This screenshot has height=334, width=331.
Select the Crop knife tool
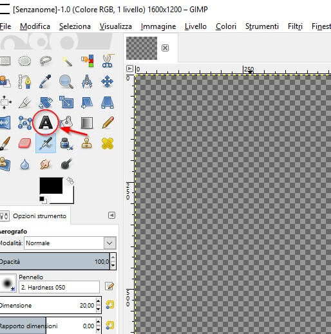(24, 102)
